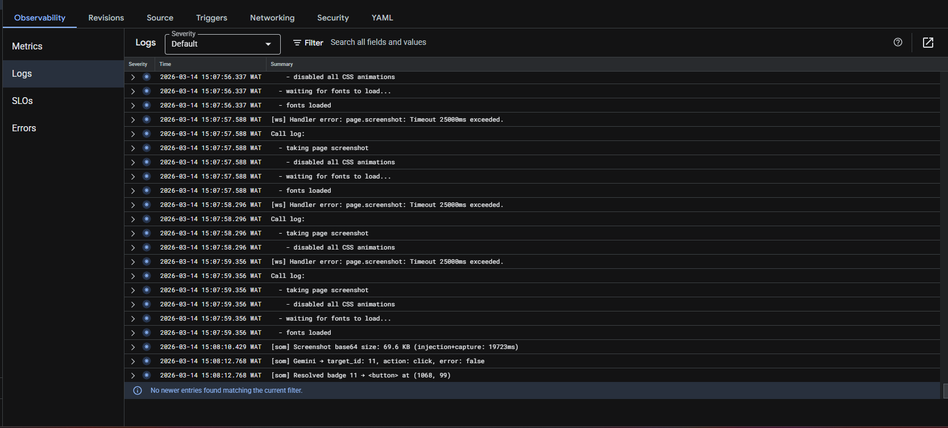Image resolution: width=948 pixels, height=428 pixels.
Task: Open the YAML tab
Action: click(x=382, y=18)
